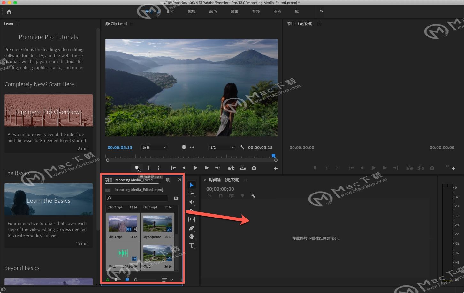Viewport: 464px width, 293px height.
Task: Toggle nest sequence insert option in Timeline
Action: tap(210, 196)
